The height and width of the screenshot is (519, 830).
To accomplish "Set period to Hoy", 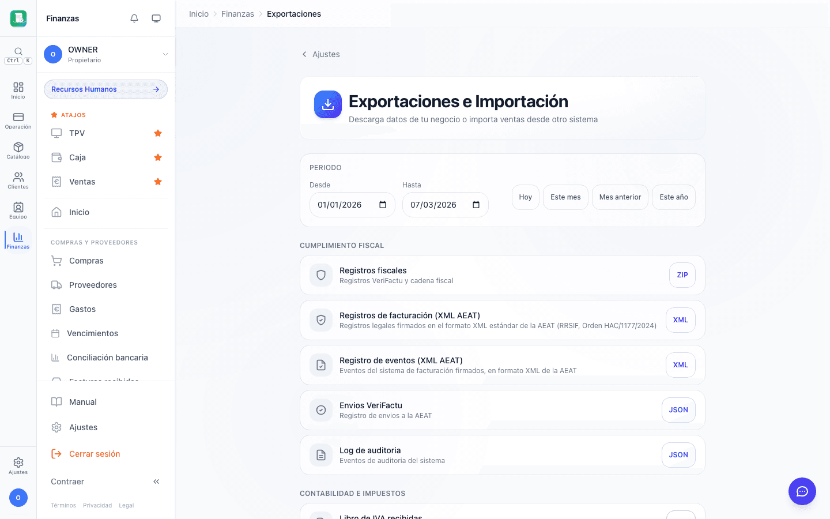I will (x=526, y=197).
